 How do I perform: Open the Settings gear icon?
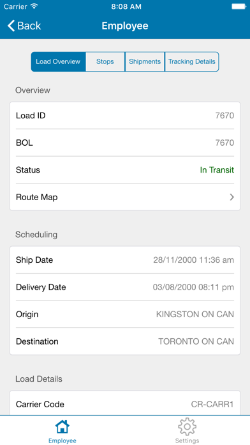click(x=187, y=426)
